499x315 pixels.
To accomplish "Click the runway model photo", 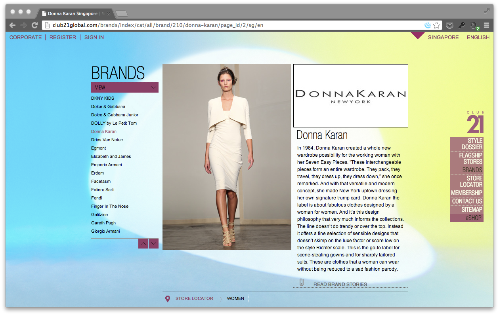I will 227,157.
